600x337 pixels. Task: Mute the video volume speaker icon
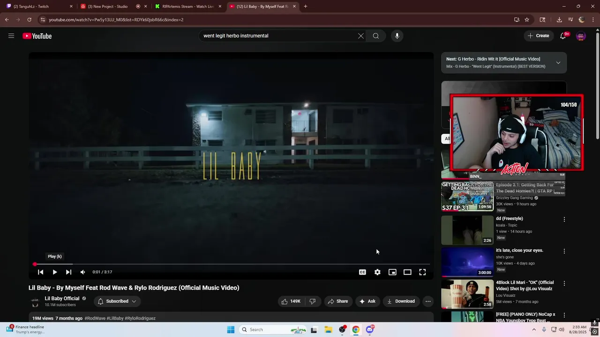pyautogui.click(x=82, y=272)
